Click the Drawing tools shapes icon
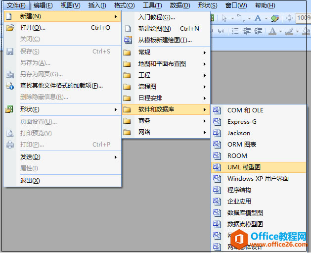 point(275,18)
